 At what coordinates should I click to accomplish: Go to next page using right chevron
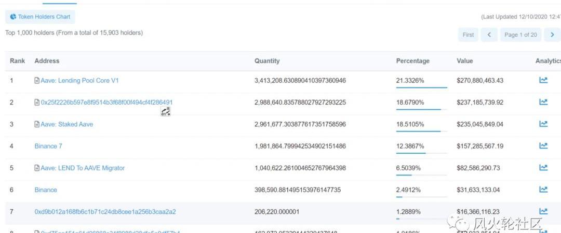553,35
